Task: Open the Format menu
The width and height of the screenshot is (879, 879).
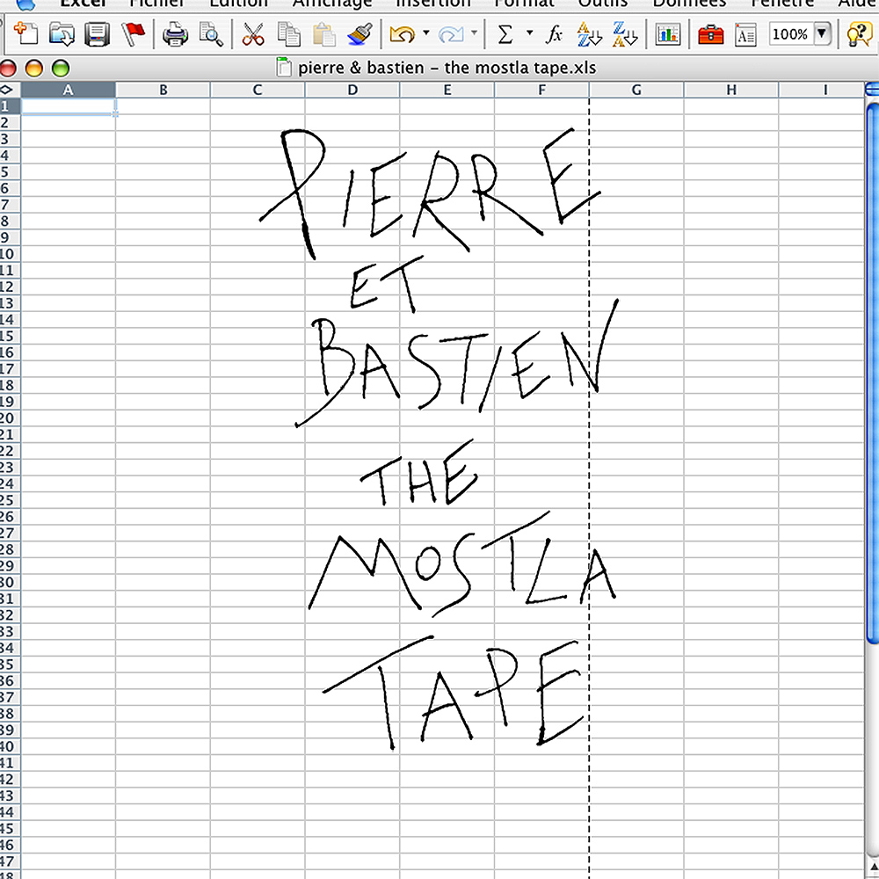Action: pos(524,3)
